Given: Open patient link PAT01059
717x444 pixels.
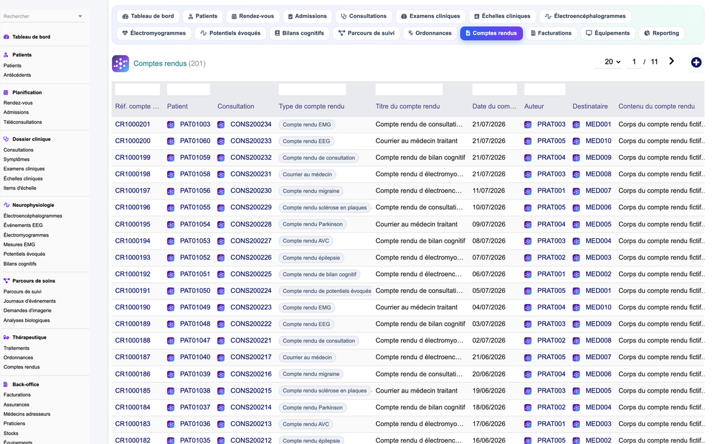Looking at the screenshot, I should pos(195,158).
